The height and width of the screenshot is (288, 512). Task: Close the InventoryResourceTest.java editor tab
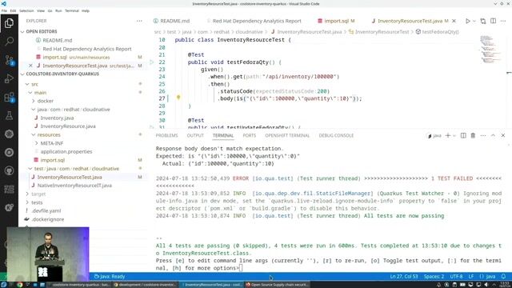[x=454, y=21]
